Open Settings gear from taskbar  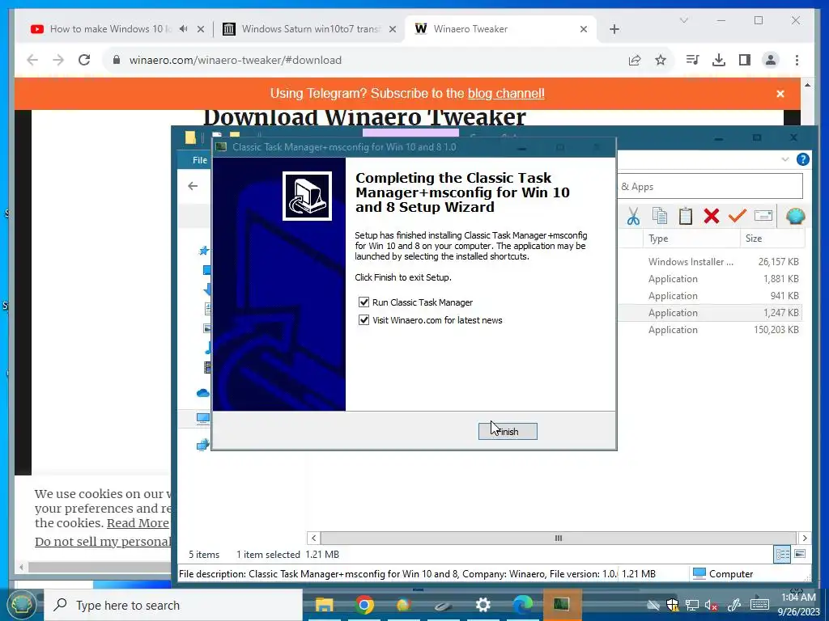click(x=483, y=605)
